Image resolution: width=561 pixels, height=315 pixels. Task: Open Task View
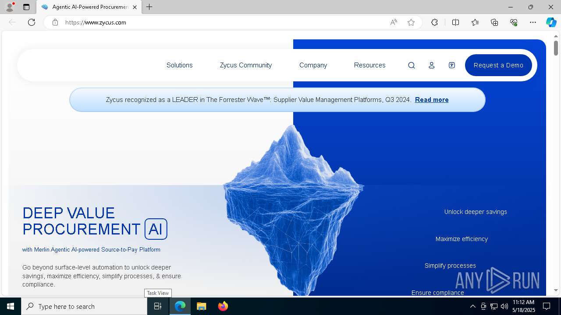158,306
